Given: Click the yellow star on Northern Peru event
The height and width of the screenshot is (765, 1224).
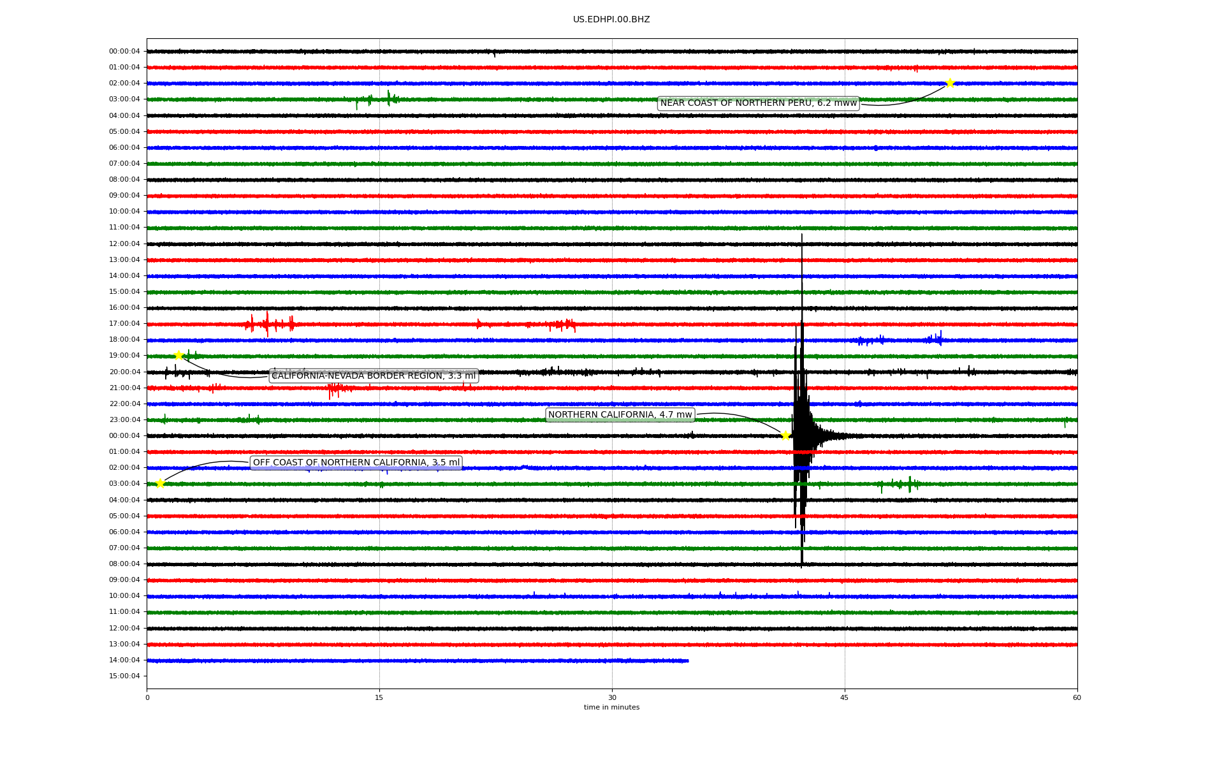Looking at the screenshot, I should (x=950, y=83).
